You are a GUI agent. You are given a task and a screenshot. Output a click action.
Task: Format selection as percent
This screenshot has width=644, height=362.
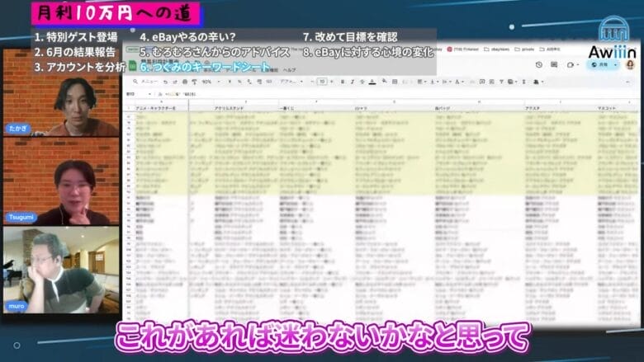(240, 82)
